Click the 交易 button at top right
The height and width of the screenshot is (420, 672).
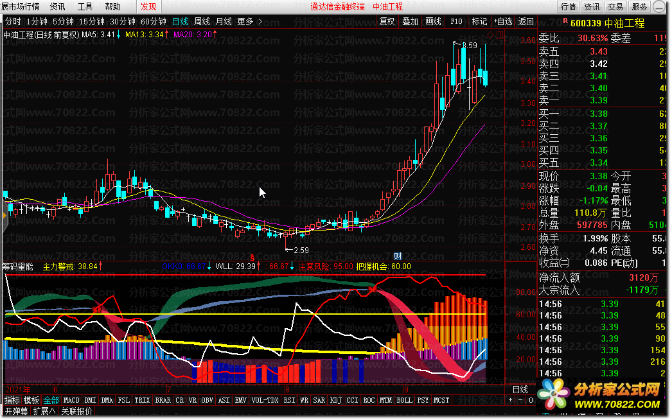(x=615, y=6)
